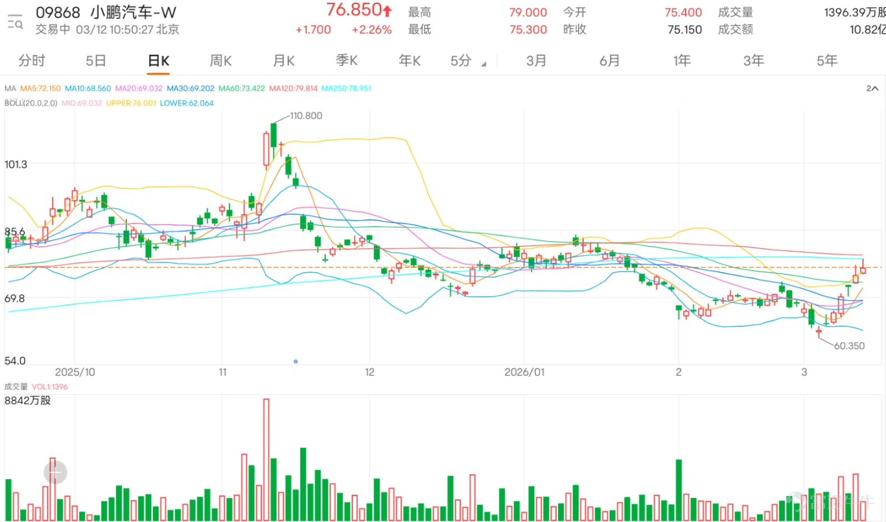Image resolution: width=886 pixels, height=522 pixels.
Task: Click the tallest red volume bar
Action: (x=266, y=460)
